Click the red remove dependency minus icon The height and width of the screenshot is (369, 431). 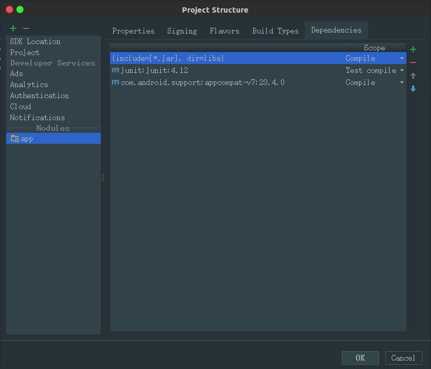413,62
